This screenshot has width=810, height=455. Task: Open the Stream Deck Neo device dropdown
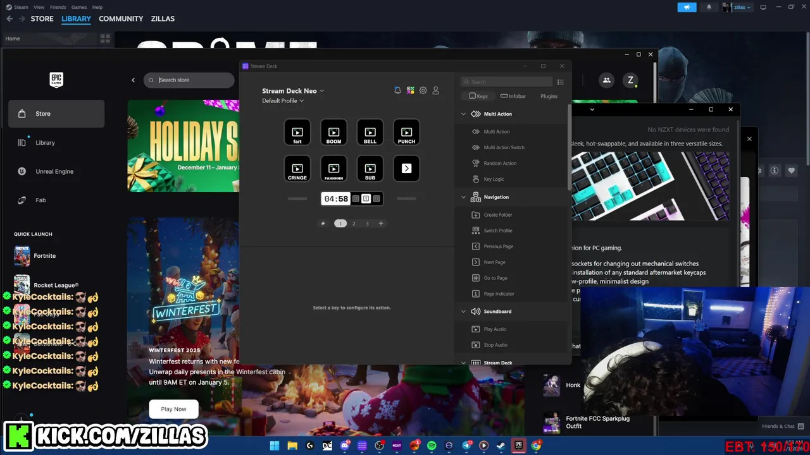(x=293, y=91)
